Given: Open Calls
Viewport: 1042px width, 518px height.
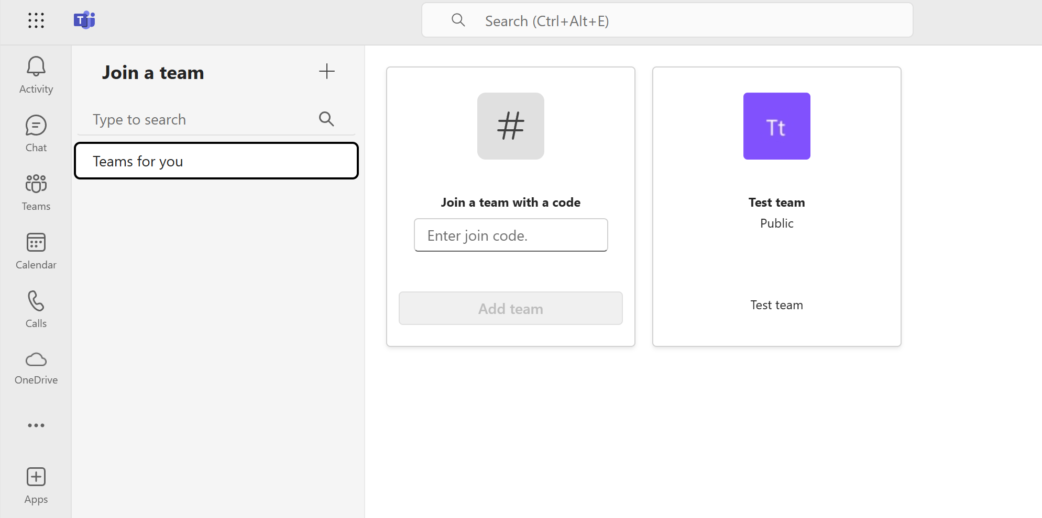Looking at the screenshot, I should click(x=36, y=310).
